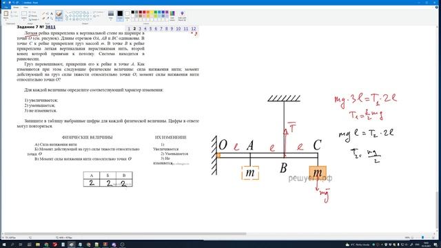441x248 pixels.
Task: Expand the Paste dropdown arrow
Action: 6,19
